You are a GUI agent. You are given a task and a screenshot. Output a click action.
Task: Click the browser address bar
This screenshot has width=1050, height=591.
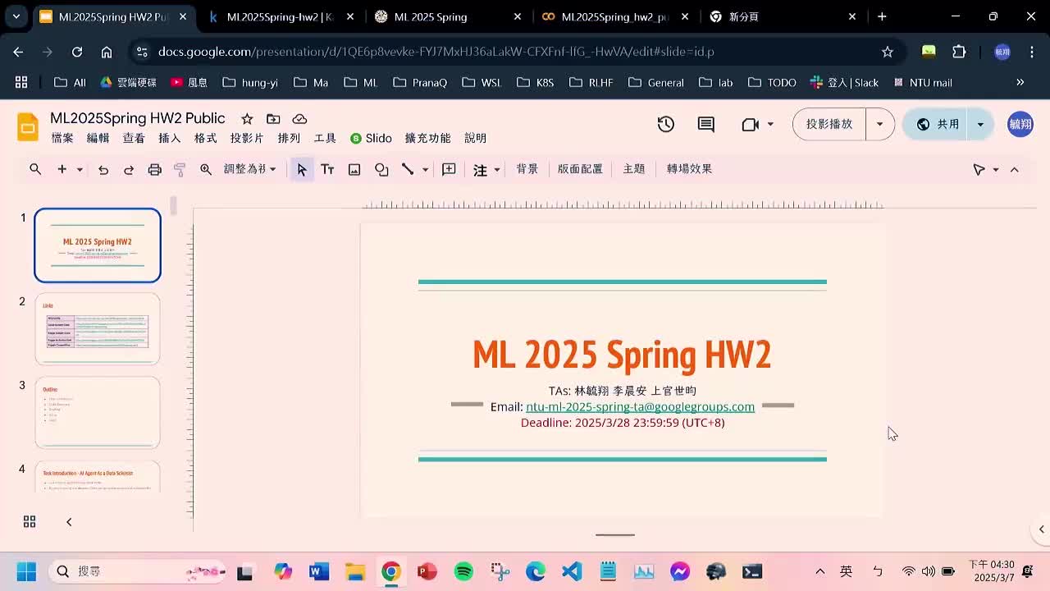click(x=515, y=52)
